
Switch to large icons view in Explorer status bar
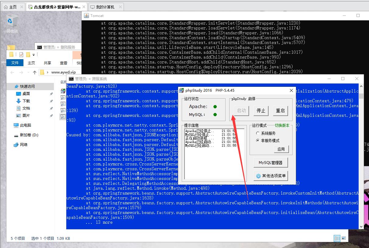[344, 238]
